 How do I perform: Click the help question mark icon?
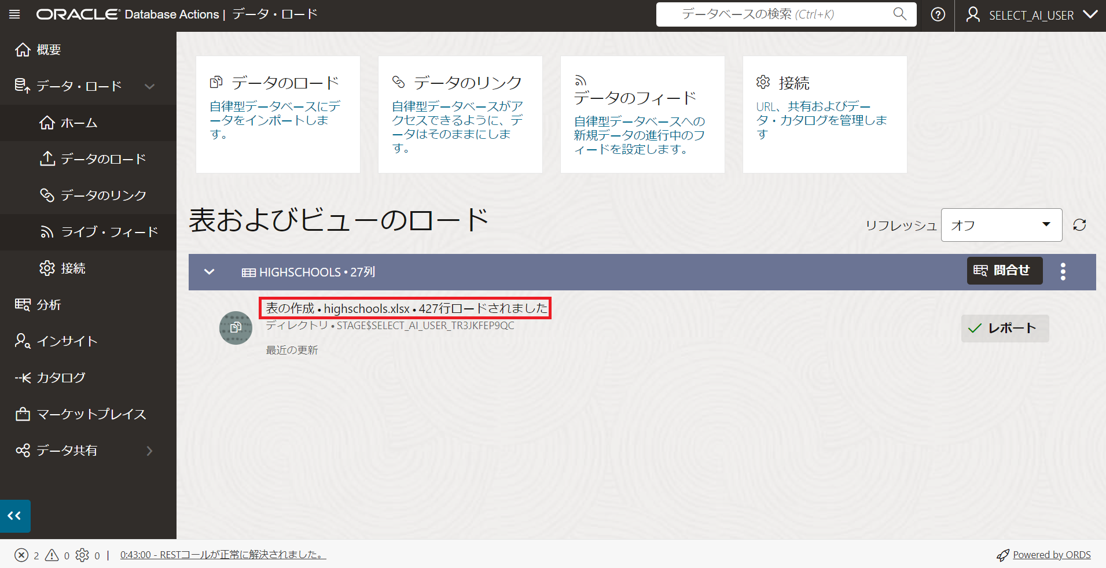(938, 14)
